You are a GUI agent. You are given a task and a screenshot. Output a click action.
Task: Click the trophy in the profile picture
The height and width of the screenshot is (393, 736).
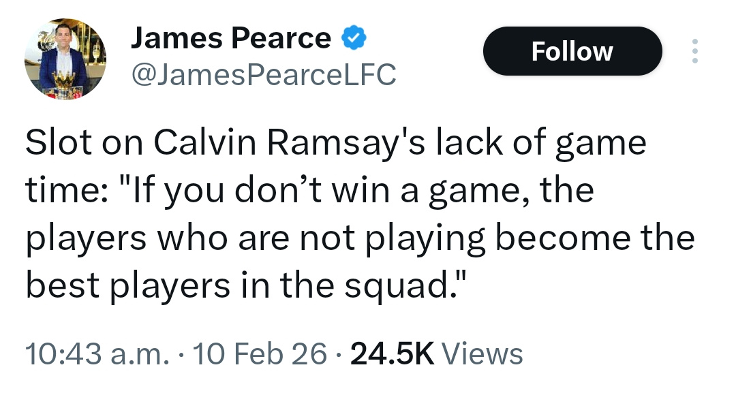pyautogui.click(x=64, y=85)
